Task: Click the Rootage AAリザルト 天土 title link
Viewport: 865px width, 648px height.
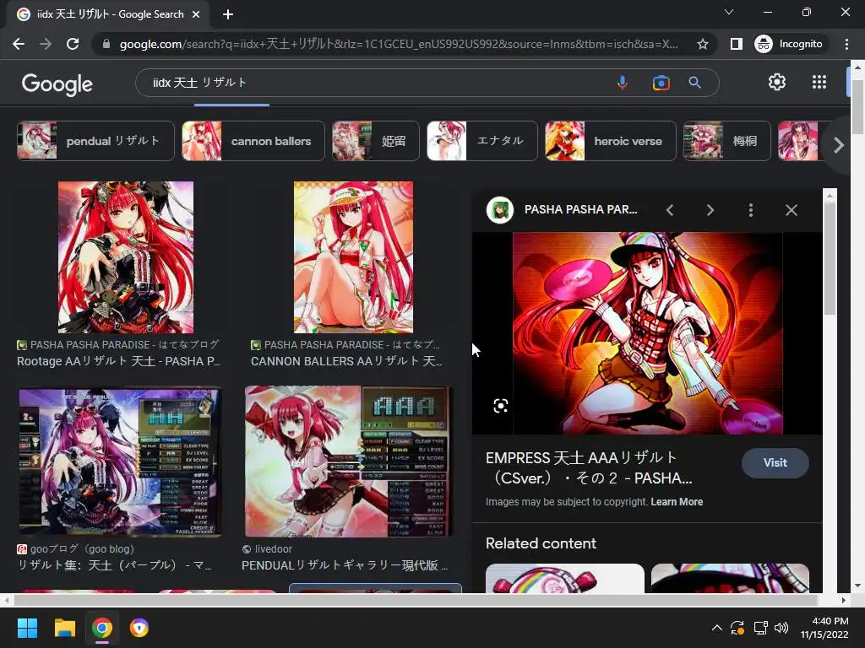Action: tap(118, 361)
